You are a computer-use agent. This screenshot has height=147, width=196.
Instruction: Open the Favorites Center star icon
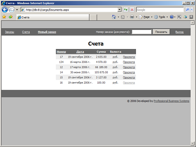(x=4, y=17)
